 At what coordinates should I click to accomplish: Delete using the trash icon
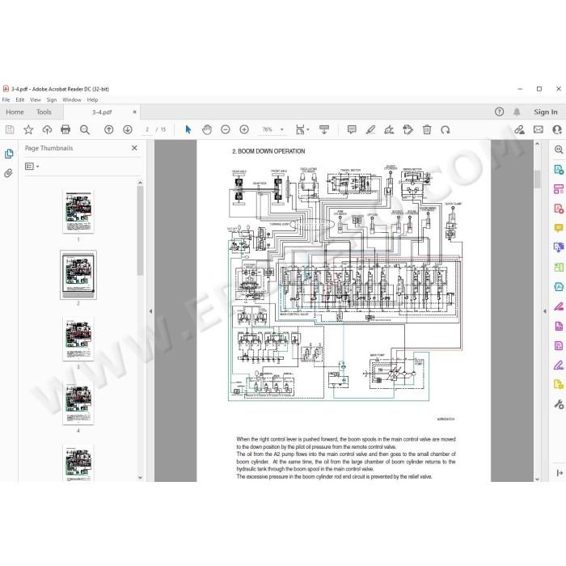tap(427, 129)
